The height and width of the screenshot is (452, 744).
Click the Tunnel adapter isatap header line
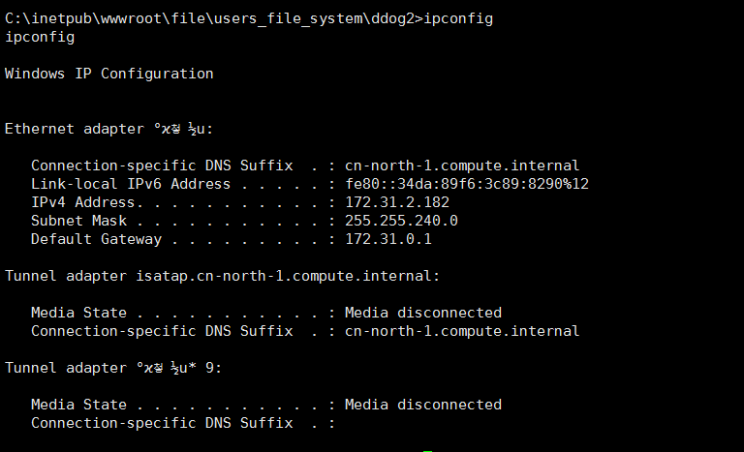point(223,276)
